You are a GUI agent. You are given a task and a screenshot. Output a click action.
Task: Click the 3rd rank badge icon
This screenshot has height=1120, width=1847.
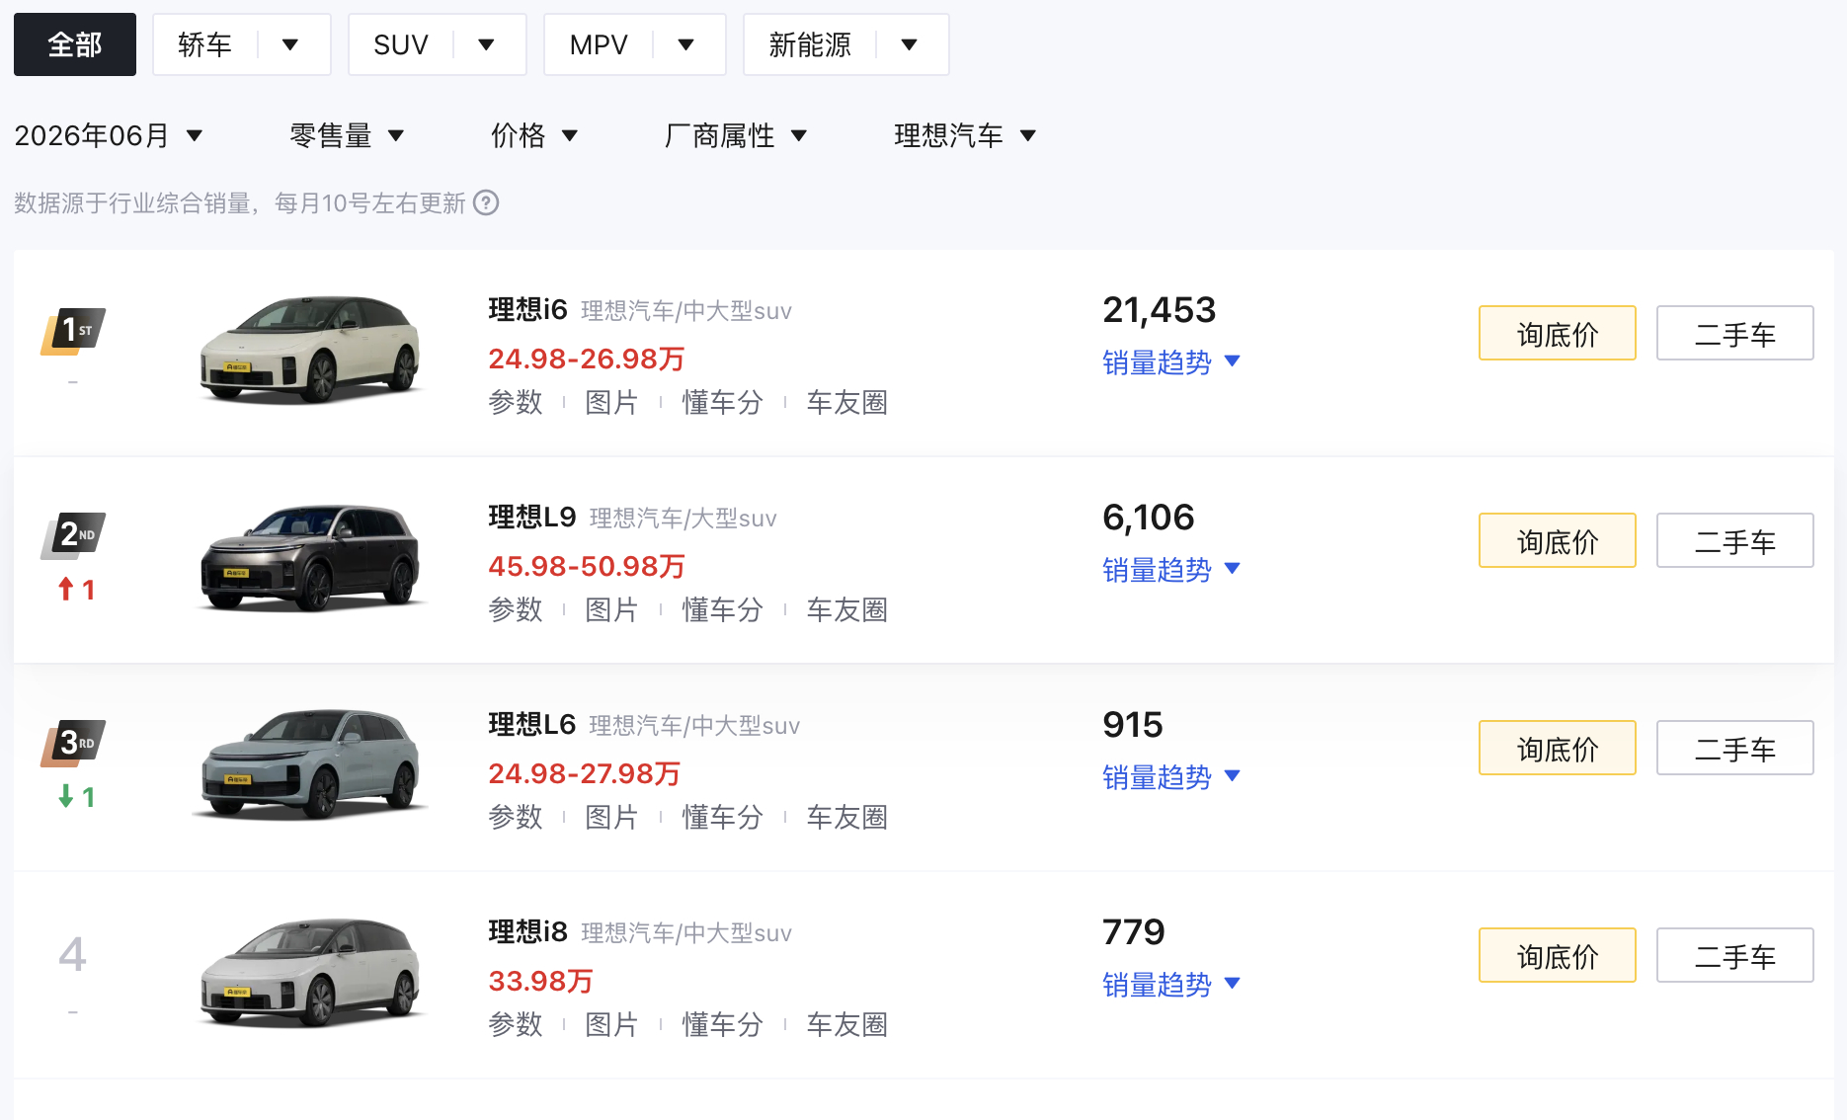pos(73,744)
